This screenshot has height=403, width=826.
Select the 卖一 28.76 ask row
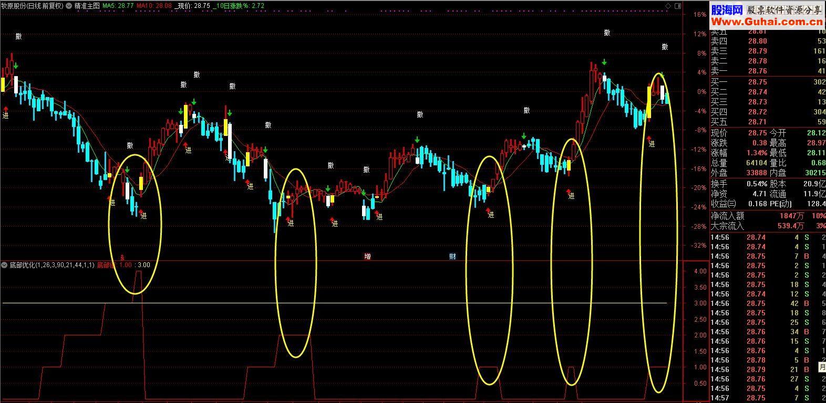coord(768,71)
